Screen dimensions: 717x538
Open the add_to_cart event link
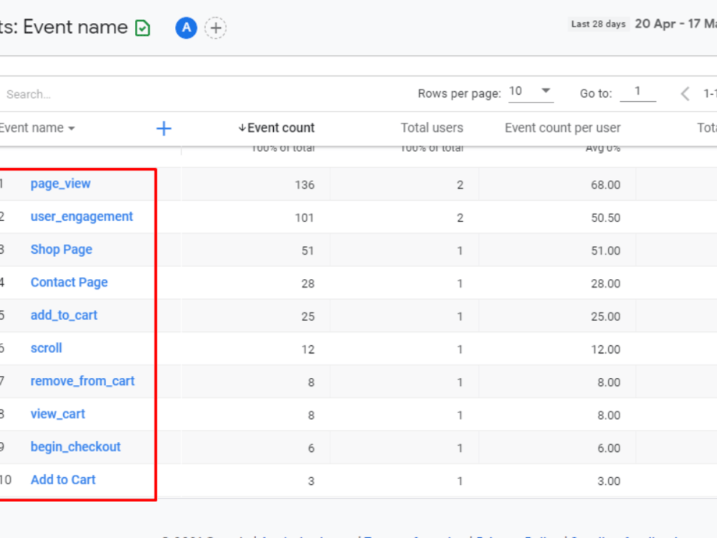pos(64,315)
